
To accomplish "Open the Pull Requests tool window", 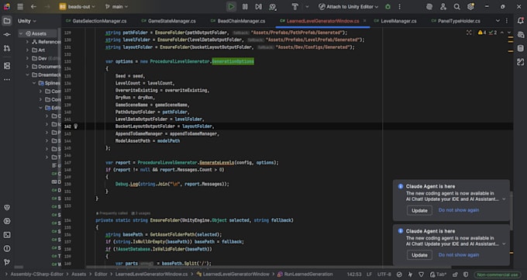I will (7, 48).
